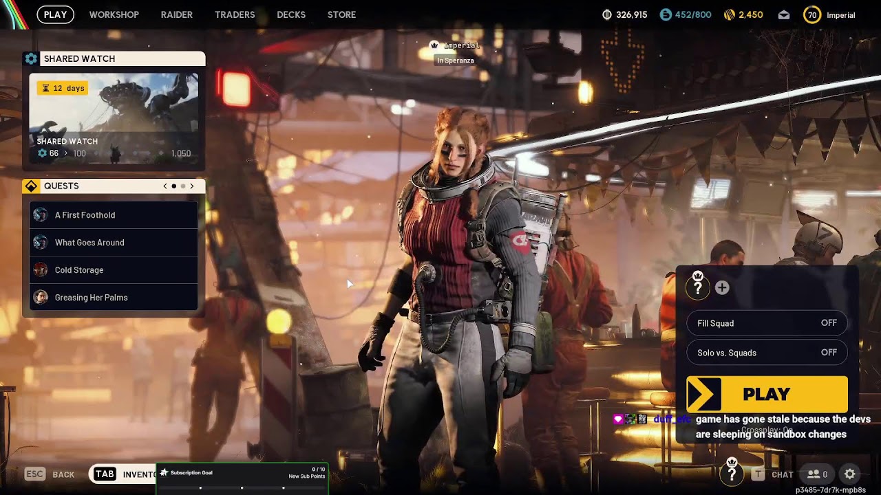Click the ESC Back button
The height and width of the screenshot is (495, 881).
[x=50, y=474]
